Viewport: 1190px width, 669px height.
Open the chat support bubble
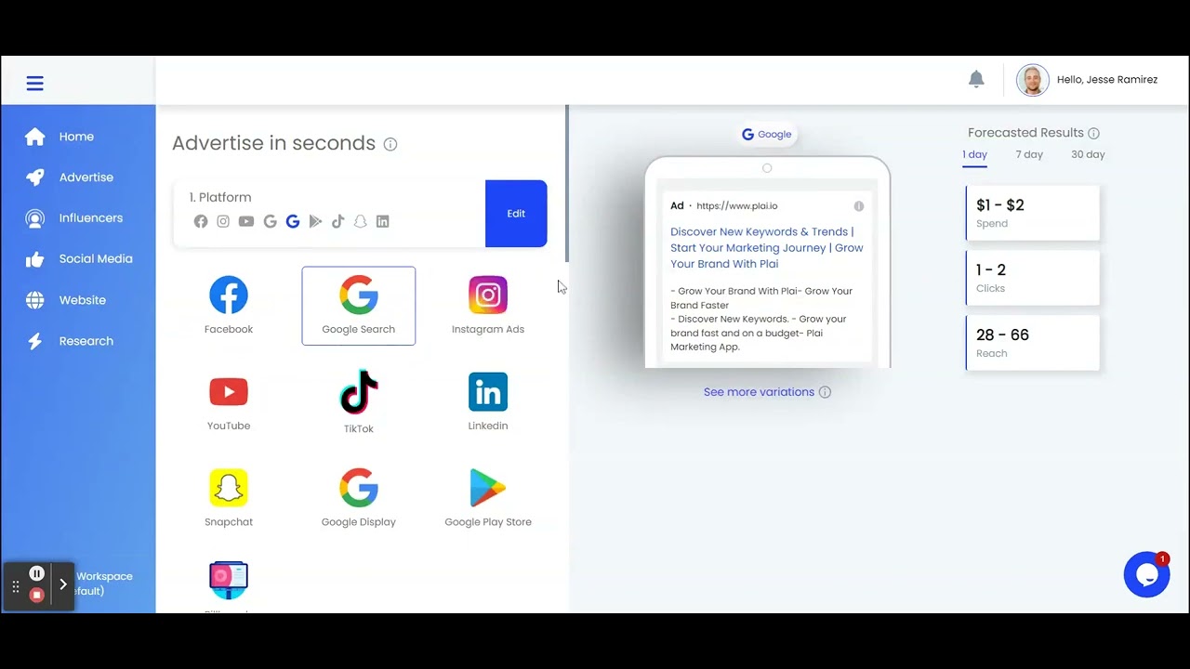(1146, 575)
